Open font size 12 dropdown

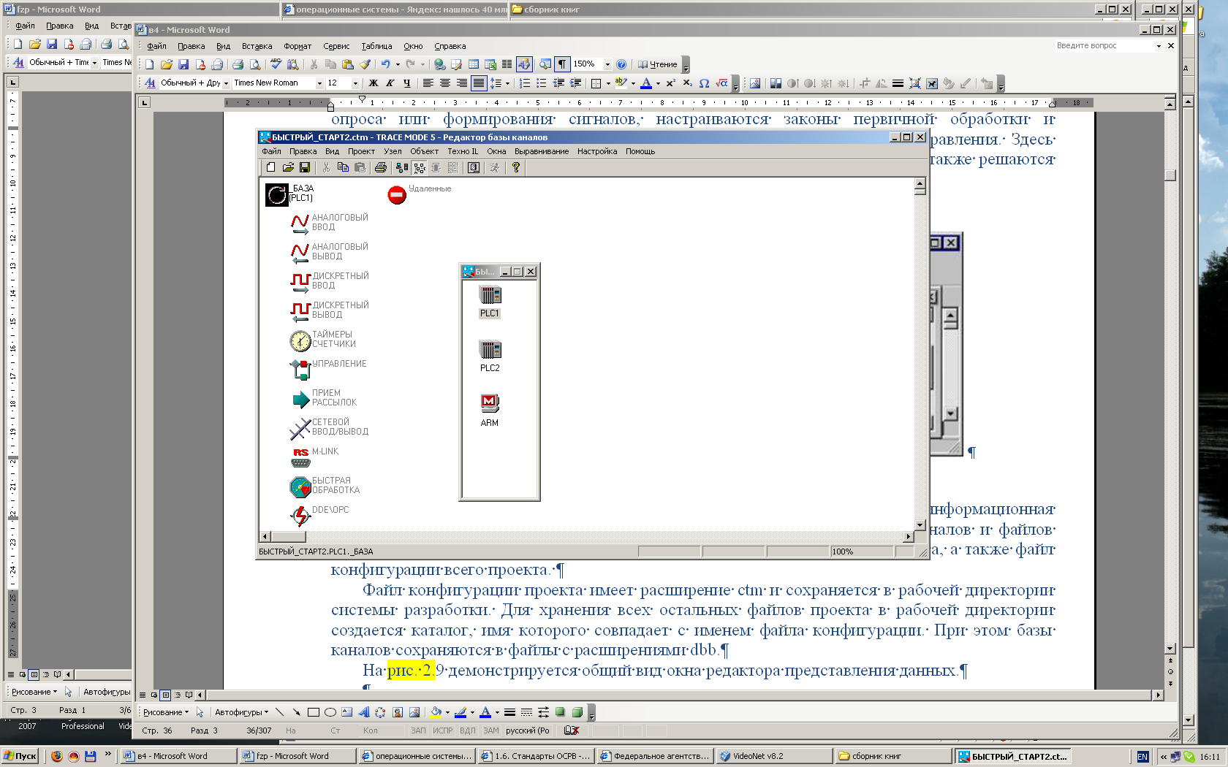tap(356, 83)
